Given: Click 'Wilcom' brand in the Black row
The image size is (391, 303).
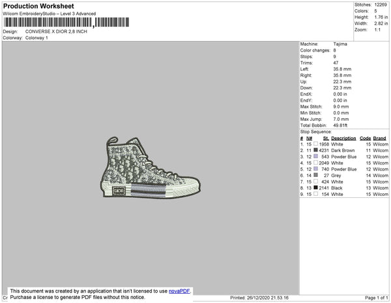Looking at the screenshot, I should [381, 188].
